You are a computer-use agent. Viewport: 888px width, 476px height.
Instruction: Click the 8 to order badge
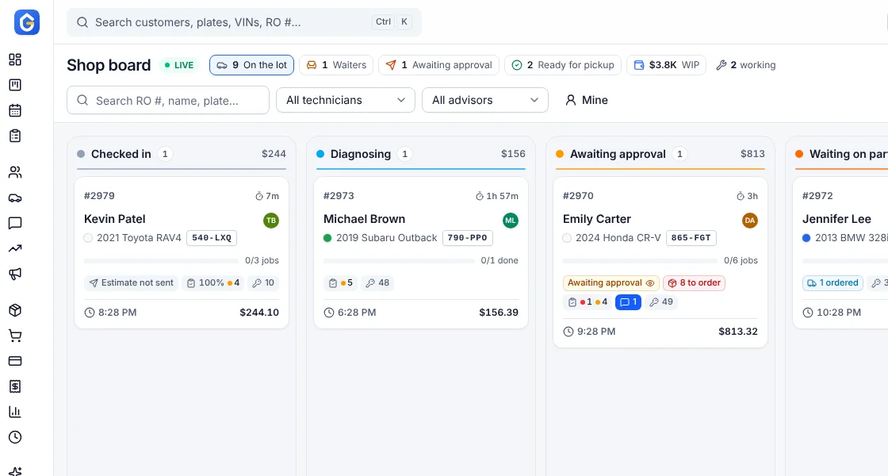(695, 282)
